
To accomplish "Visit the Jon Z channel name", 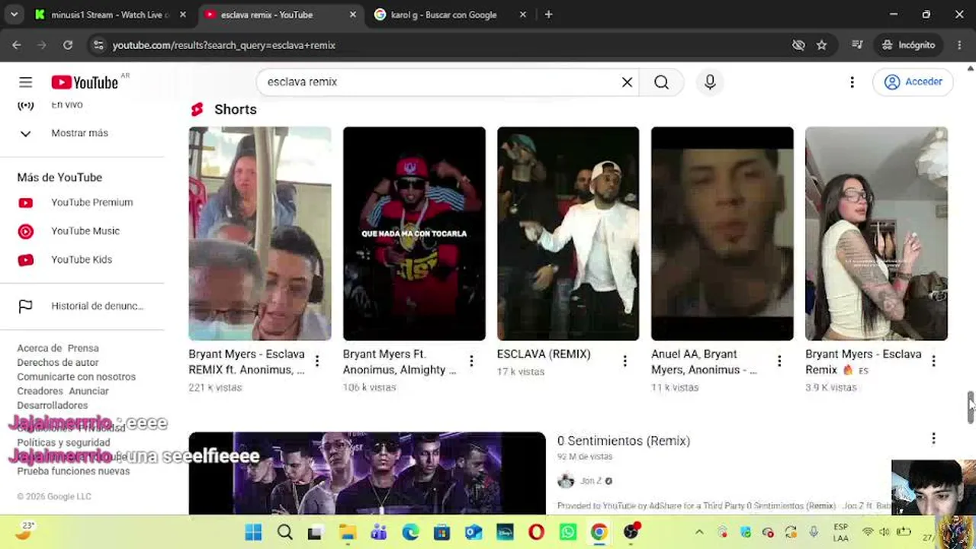I will 591,481.
